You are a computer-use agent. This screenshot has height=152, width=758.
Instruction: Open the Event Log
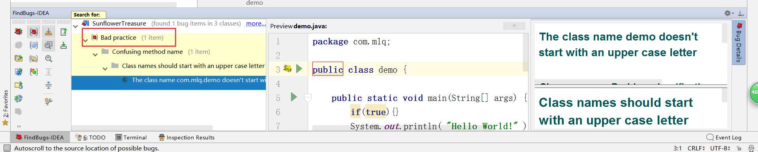(724, 137)
